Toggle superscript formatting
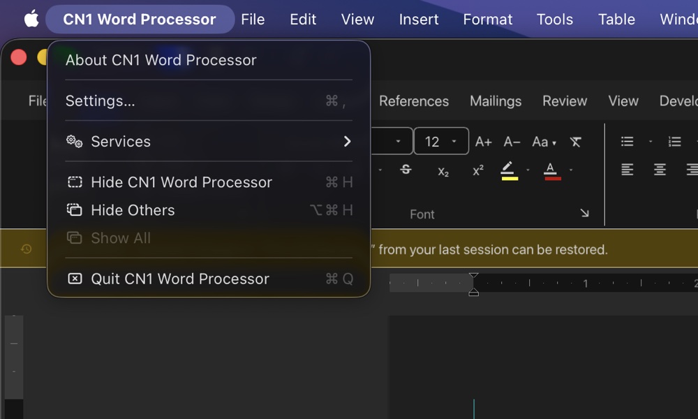The height and width of the screenshot is (419, 698). (x=478, y=170)
